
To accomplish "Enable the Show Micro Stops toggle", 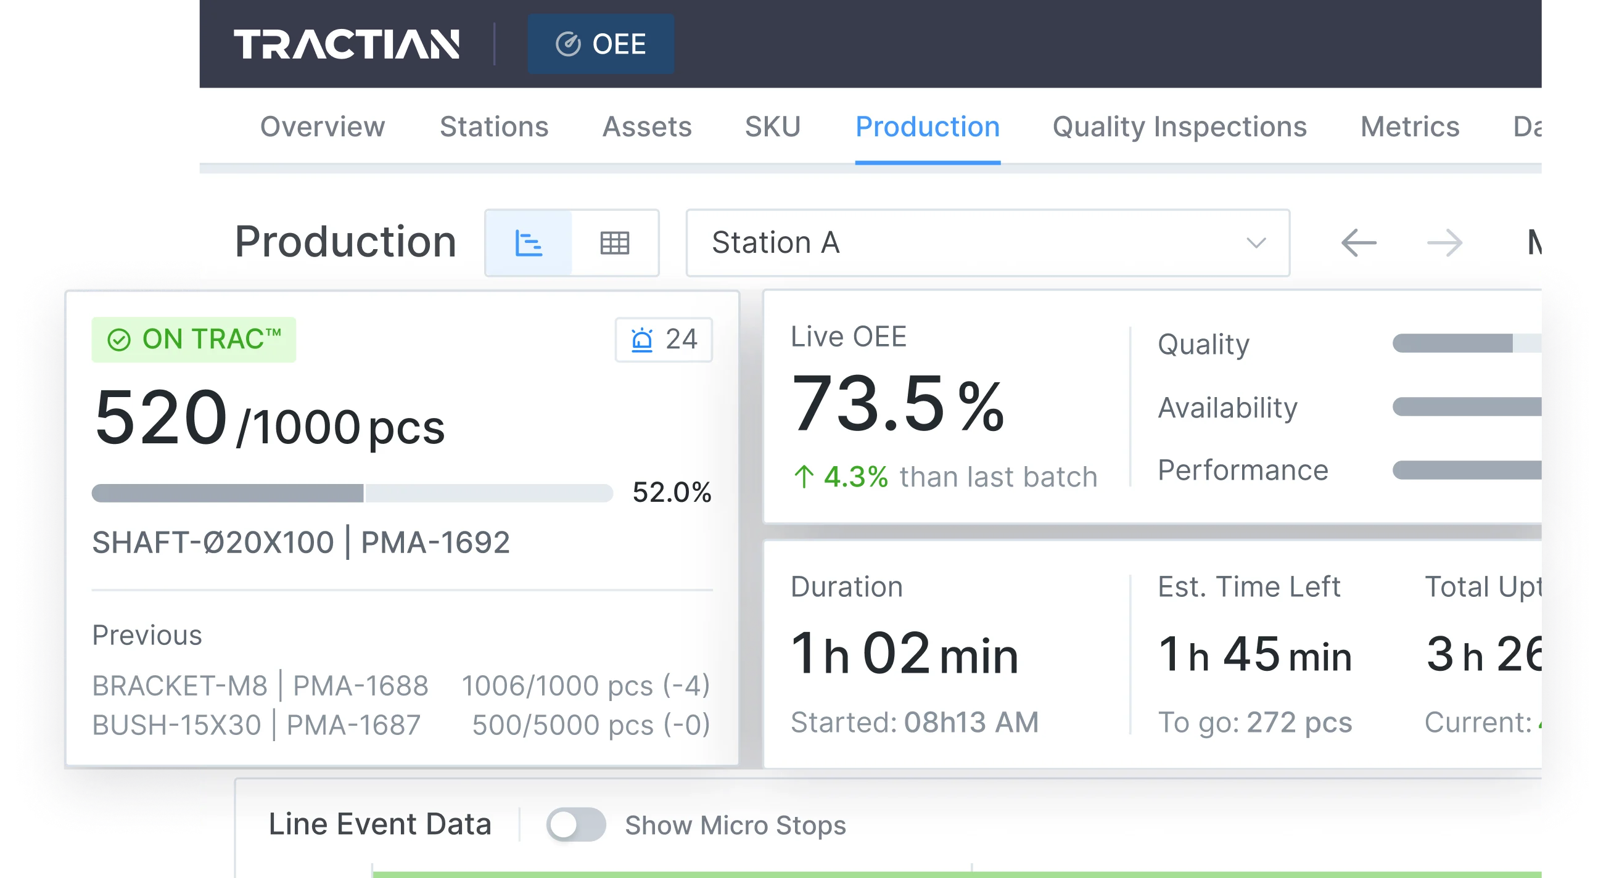I will tap(577, 824).
